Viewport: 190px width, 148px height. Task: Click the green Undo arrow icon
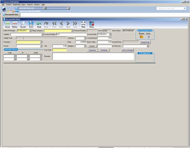tap(39, 24)
